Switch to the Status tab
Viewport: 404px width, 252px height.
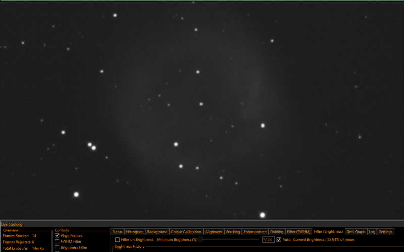coord(117,232)
